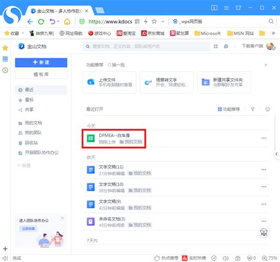Image resolution: width=280 pixels, height=262 pixels.
Task: Select 星标 in the left navigation
Action: pyautogui.click(x=26, y=100)
